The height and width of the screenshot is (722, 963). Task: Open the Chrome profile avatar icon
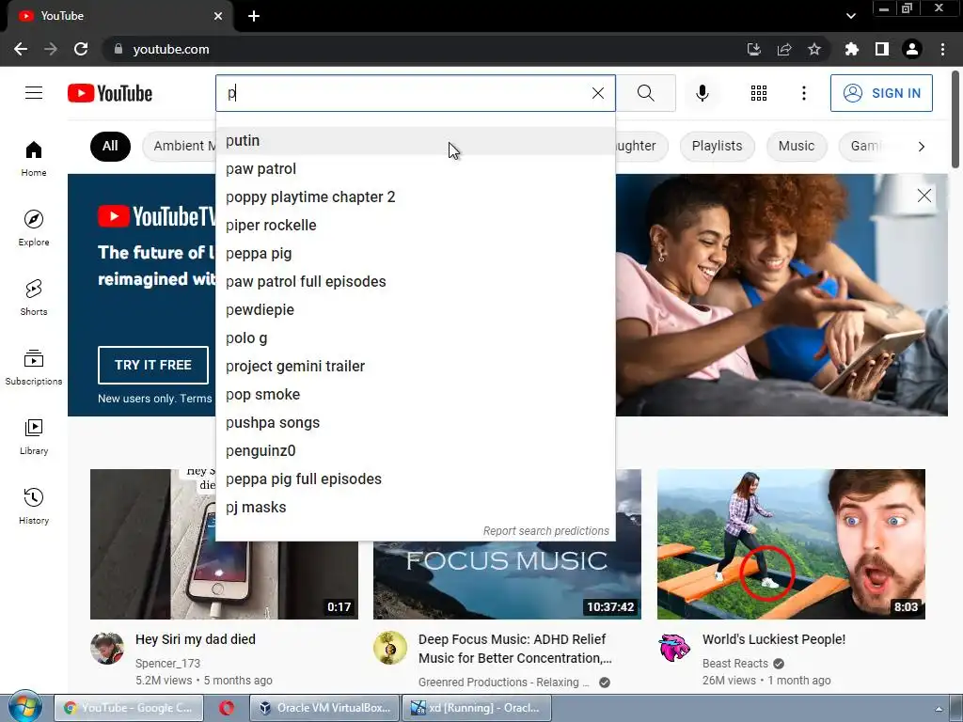[912, 49]
